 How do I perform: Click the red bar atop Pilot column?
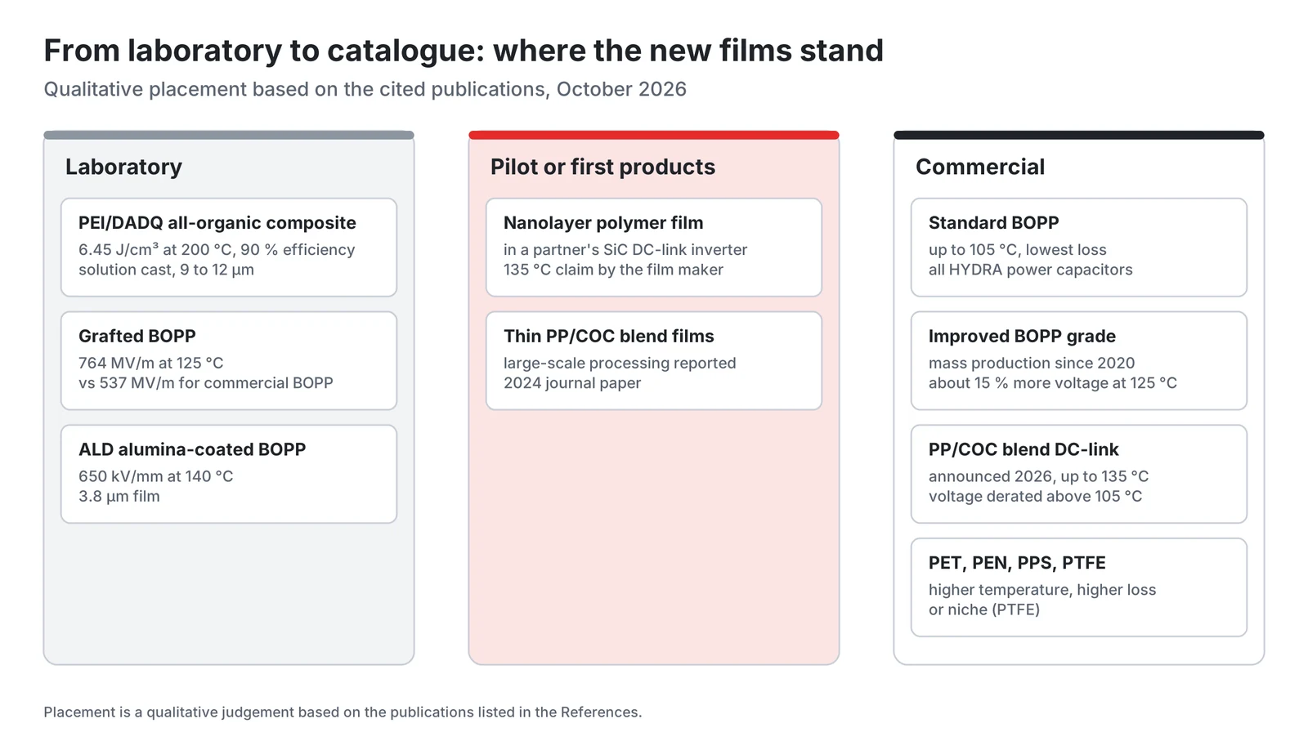click(x=654, y=135)
